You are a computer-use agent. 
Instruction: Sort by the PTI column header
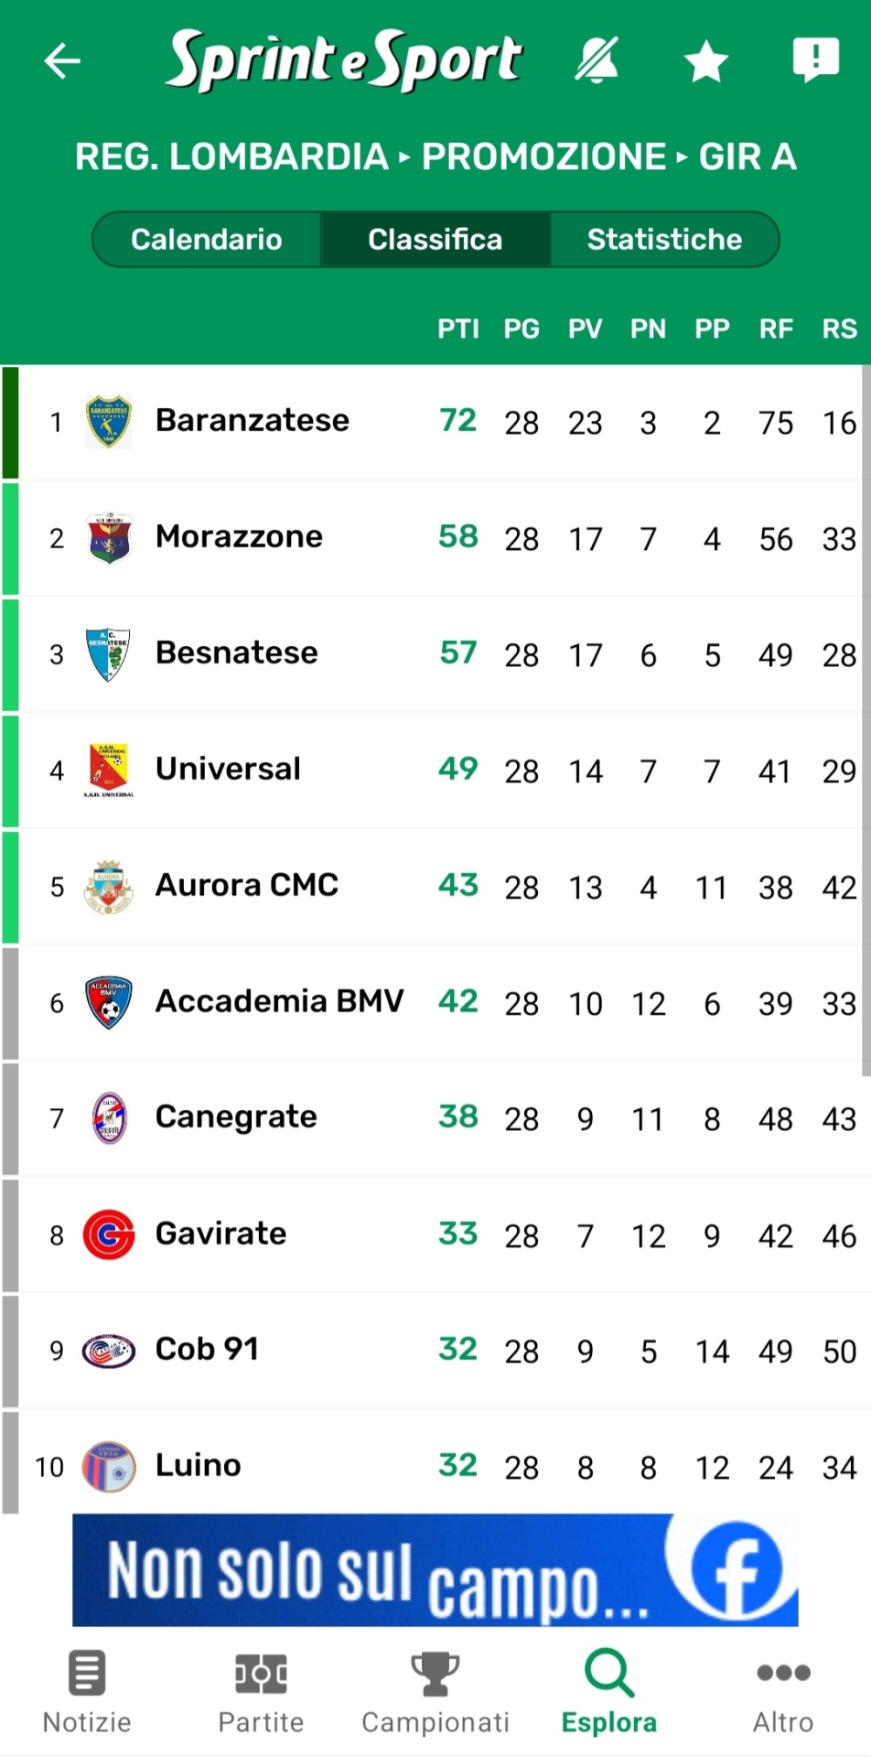pyautogui.click(x=457, y=329)
